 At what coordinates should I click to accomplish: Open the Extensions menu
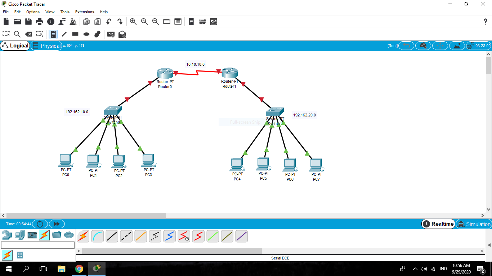[85, 12]
